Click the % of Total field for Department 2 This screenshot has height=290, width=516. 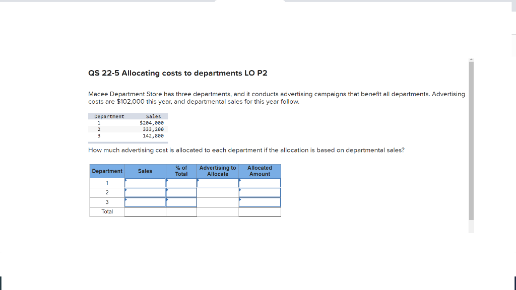[181, 192]
